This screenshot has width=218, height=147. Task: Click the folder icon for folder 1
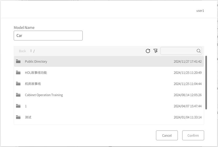[x=18, y=106]
